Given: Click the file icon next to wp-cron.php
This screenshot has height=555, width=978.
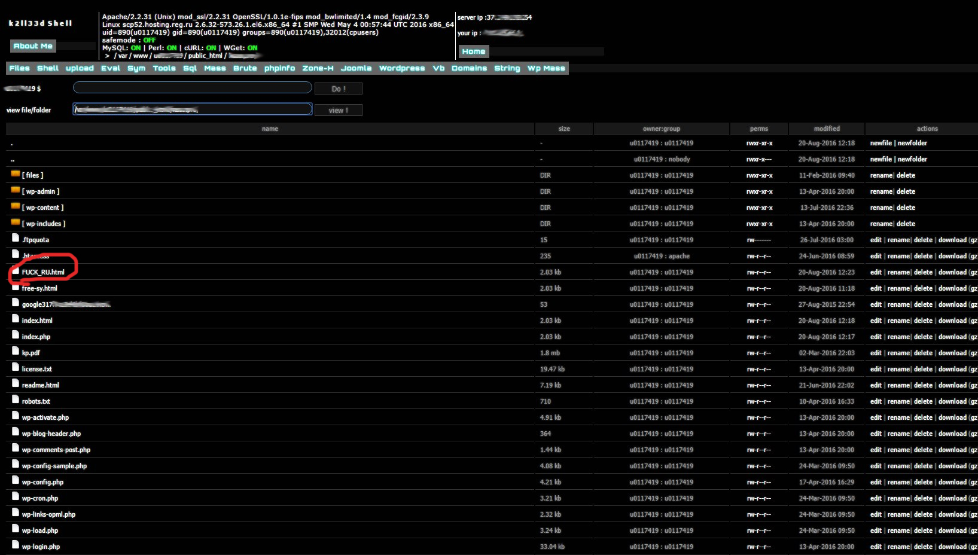Looking at the screenshot, I should point(16,497).
